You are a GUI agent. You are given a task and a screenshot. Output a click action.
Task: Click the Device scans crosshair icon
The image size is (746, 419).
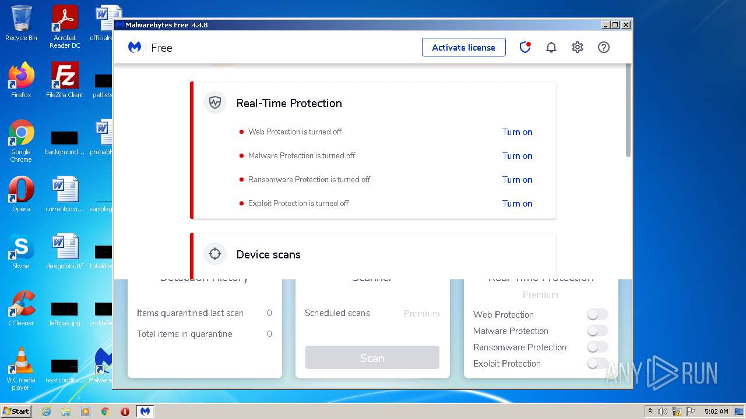click(215, 254)
